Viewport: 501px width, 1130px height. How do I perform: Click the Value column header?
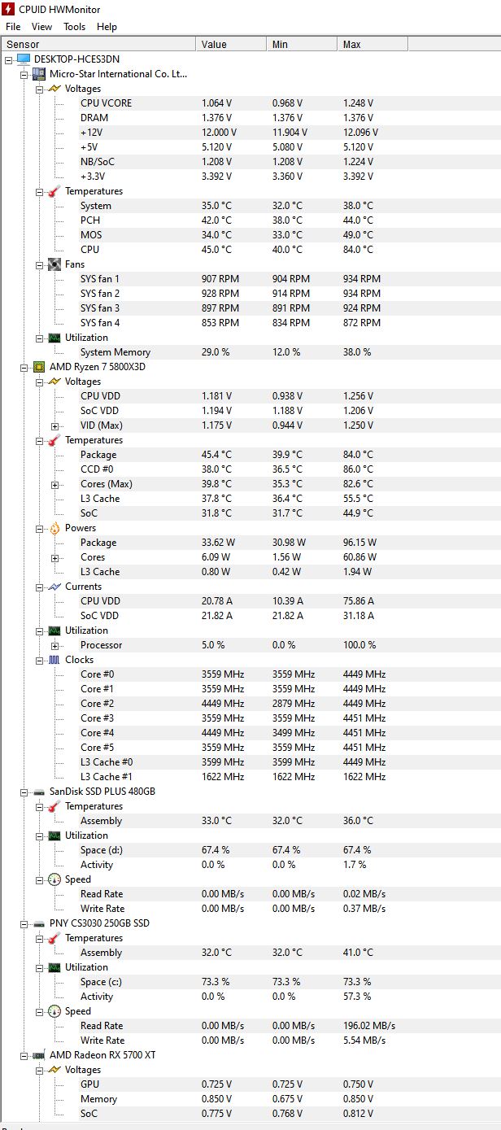(x=230, y=44)
